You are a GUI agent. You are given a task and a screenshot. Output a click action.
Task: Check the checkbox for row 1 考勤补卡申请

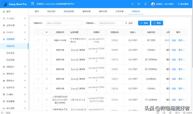point(38,40)
